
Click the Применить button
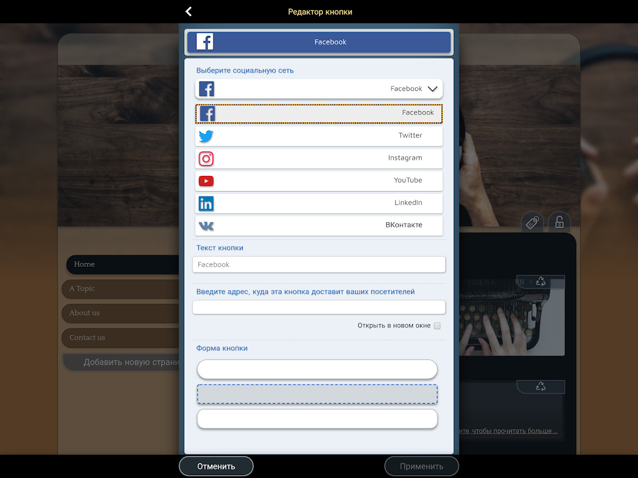click(422, 466)
